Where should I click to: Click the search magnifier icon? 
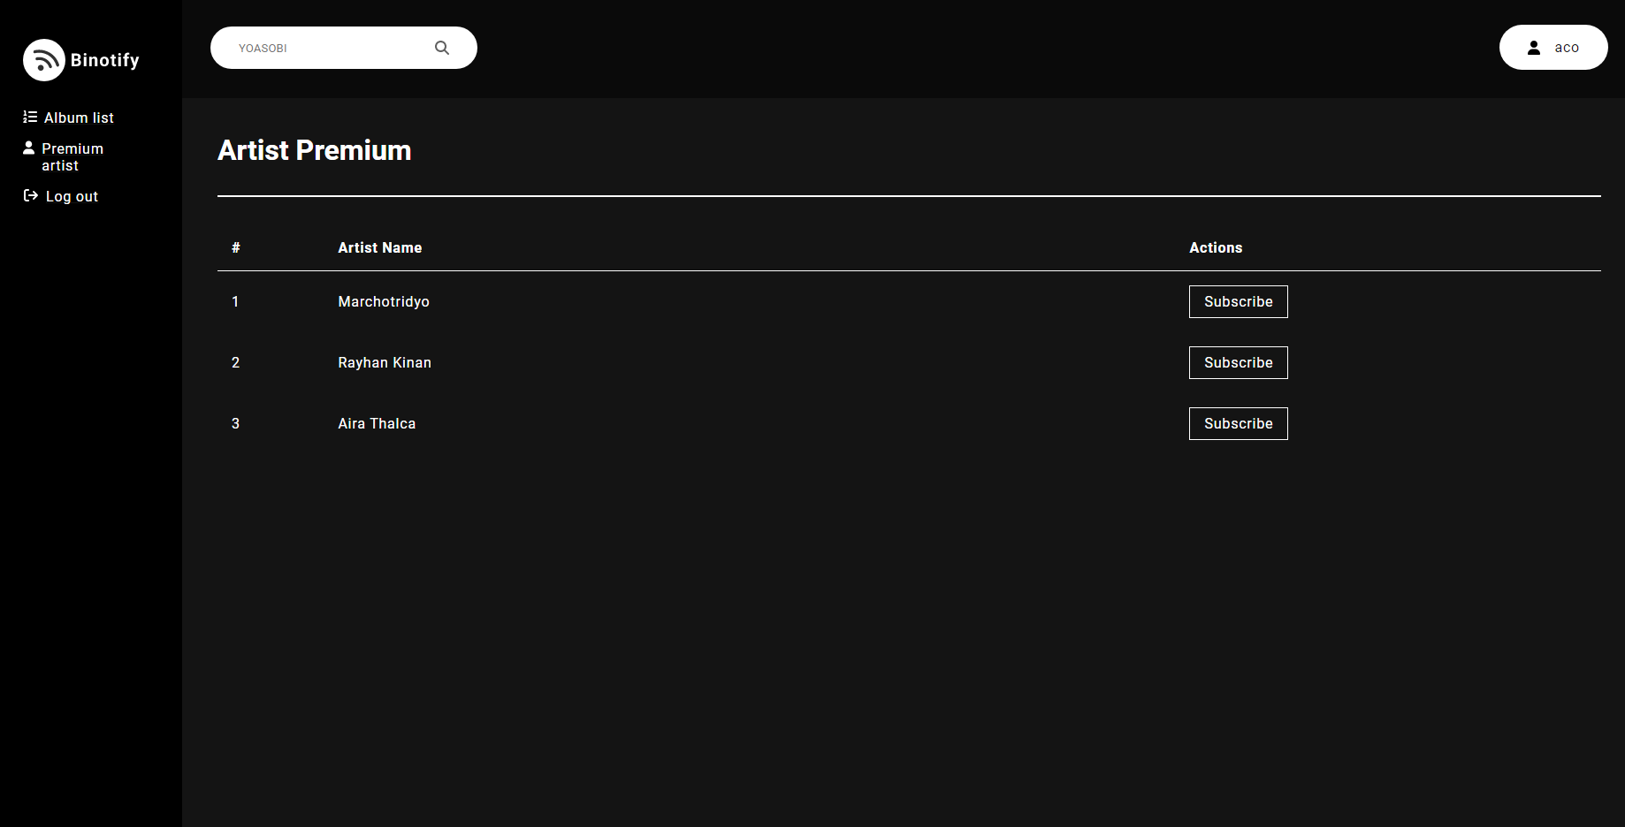tap(442, 48)
